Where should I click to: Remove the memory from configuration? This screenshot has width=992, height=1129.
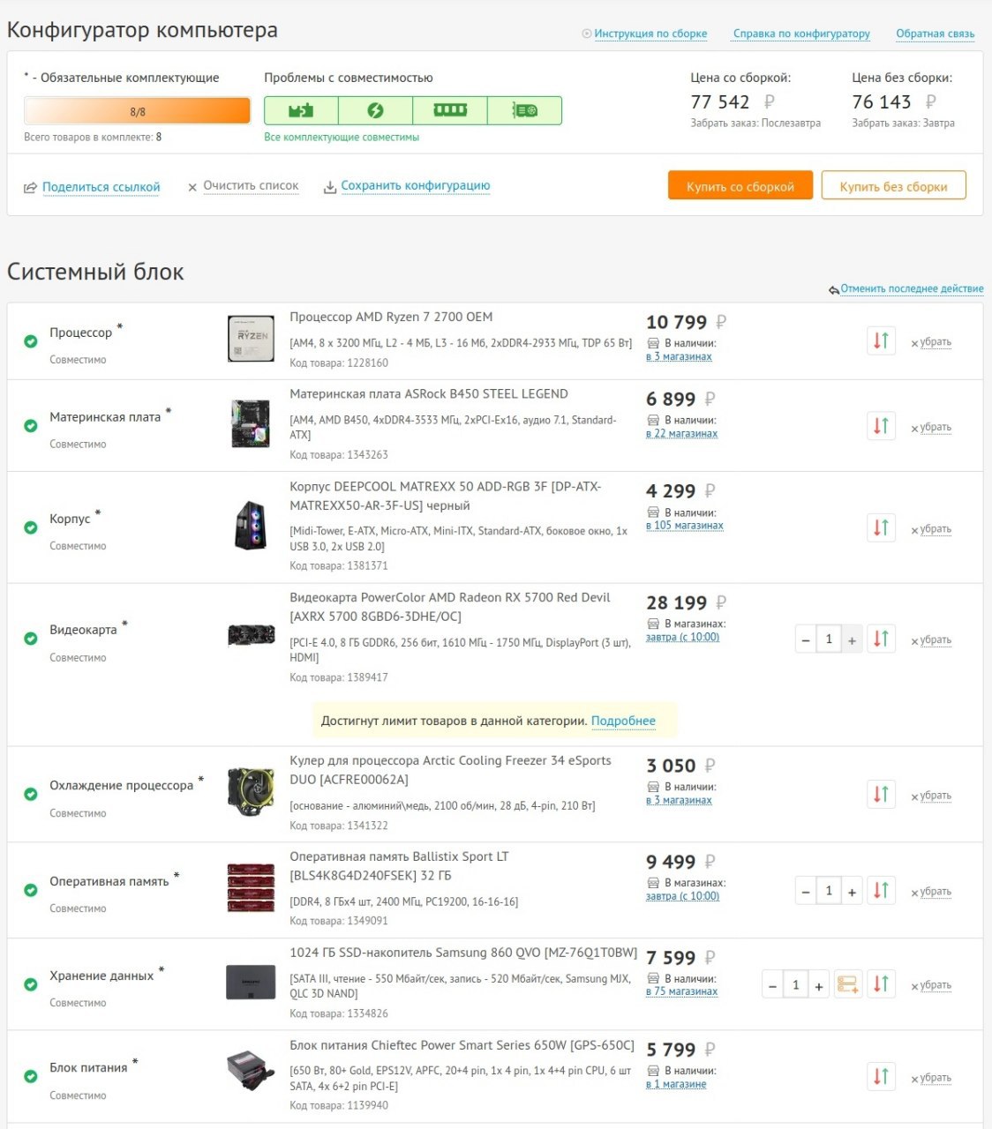point(931,892)
